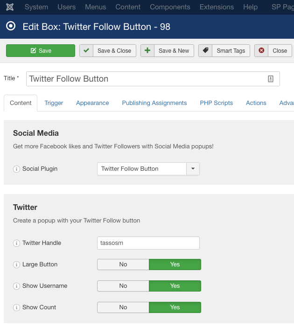Select the Content tab

point(21,103)
